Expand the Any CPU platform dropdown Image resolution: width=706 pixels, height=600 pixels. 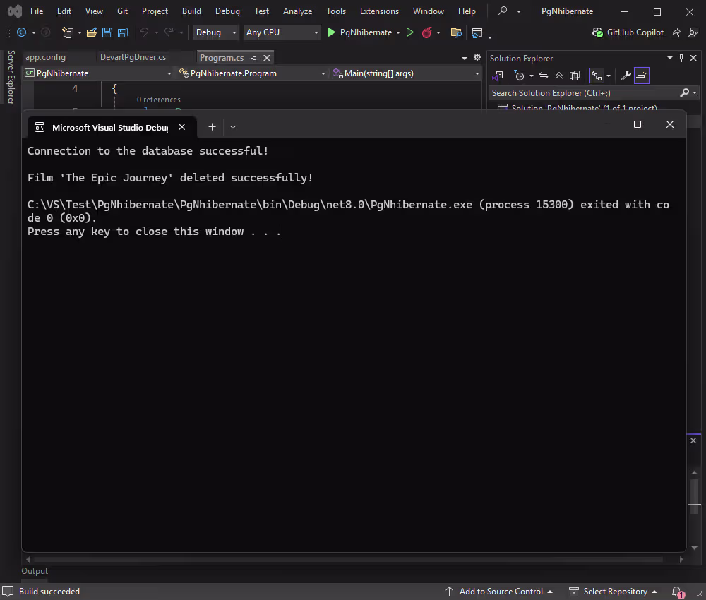click(x=282, y=32)
